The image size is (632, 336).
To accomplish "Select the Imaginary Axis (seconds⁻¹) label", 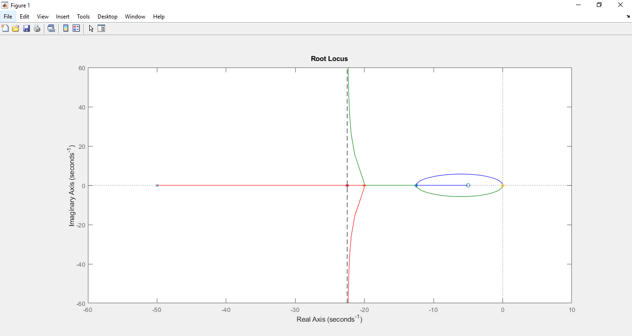I will (72, 186).
